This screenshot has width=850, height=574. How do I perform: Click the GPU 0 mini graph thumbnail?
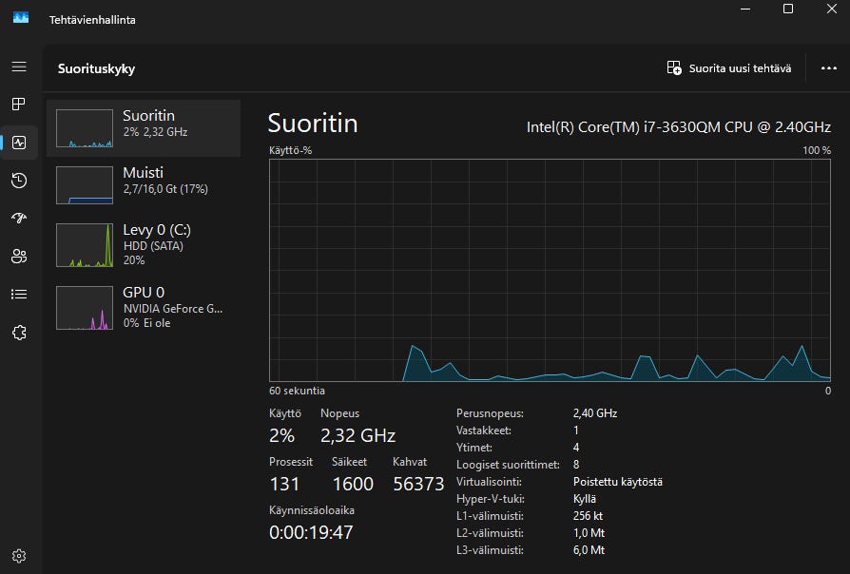pyautogui.click(x=85, y=308)
